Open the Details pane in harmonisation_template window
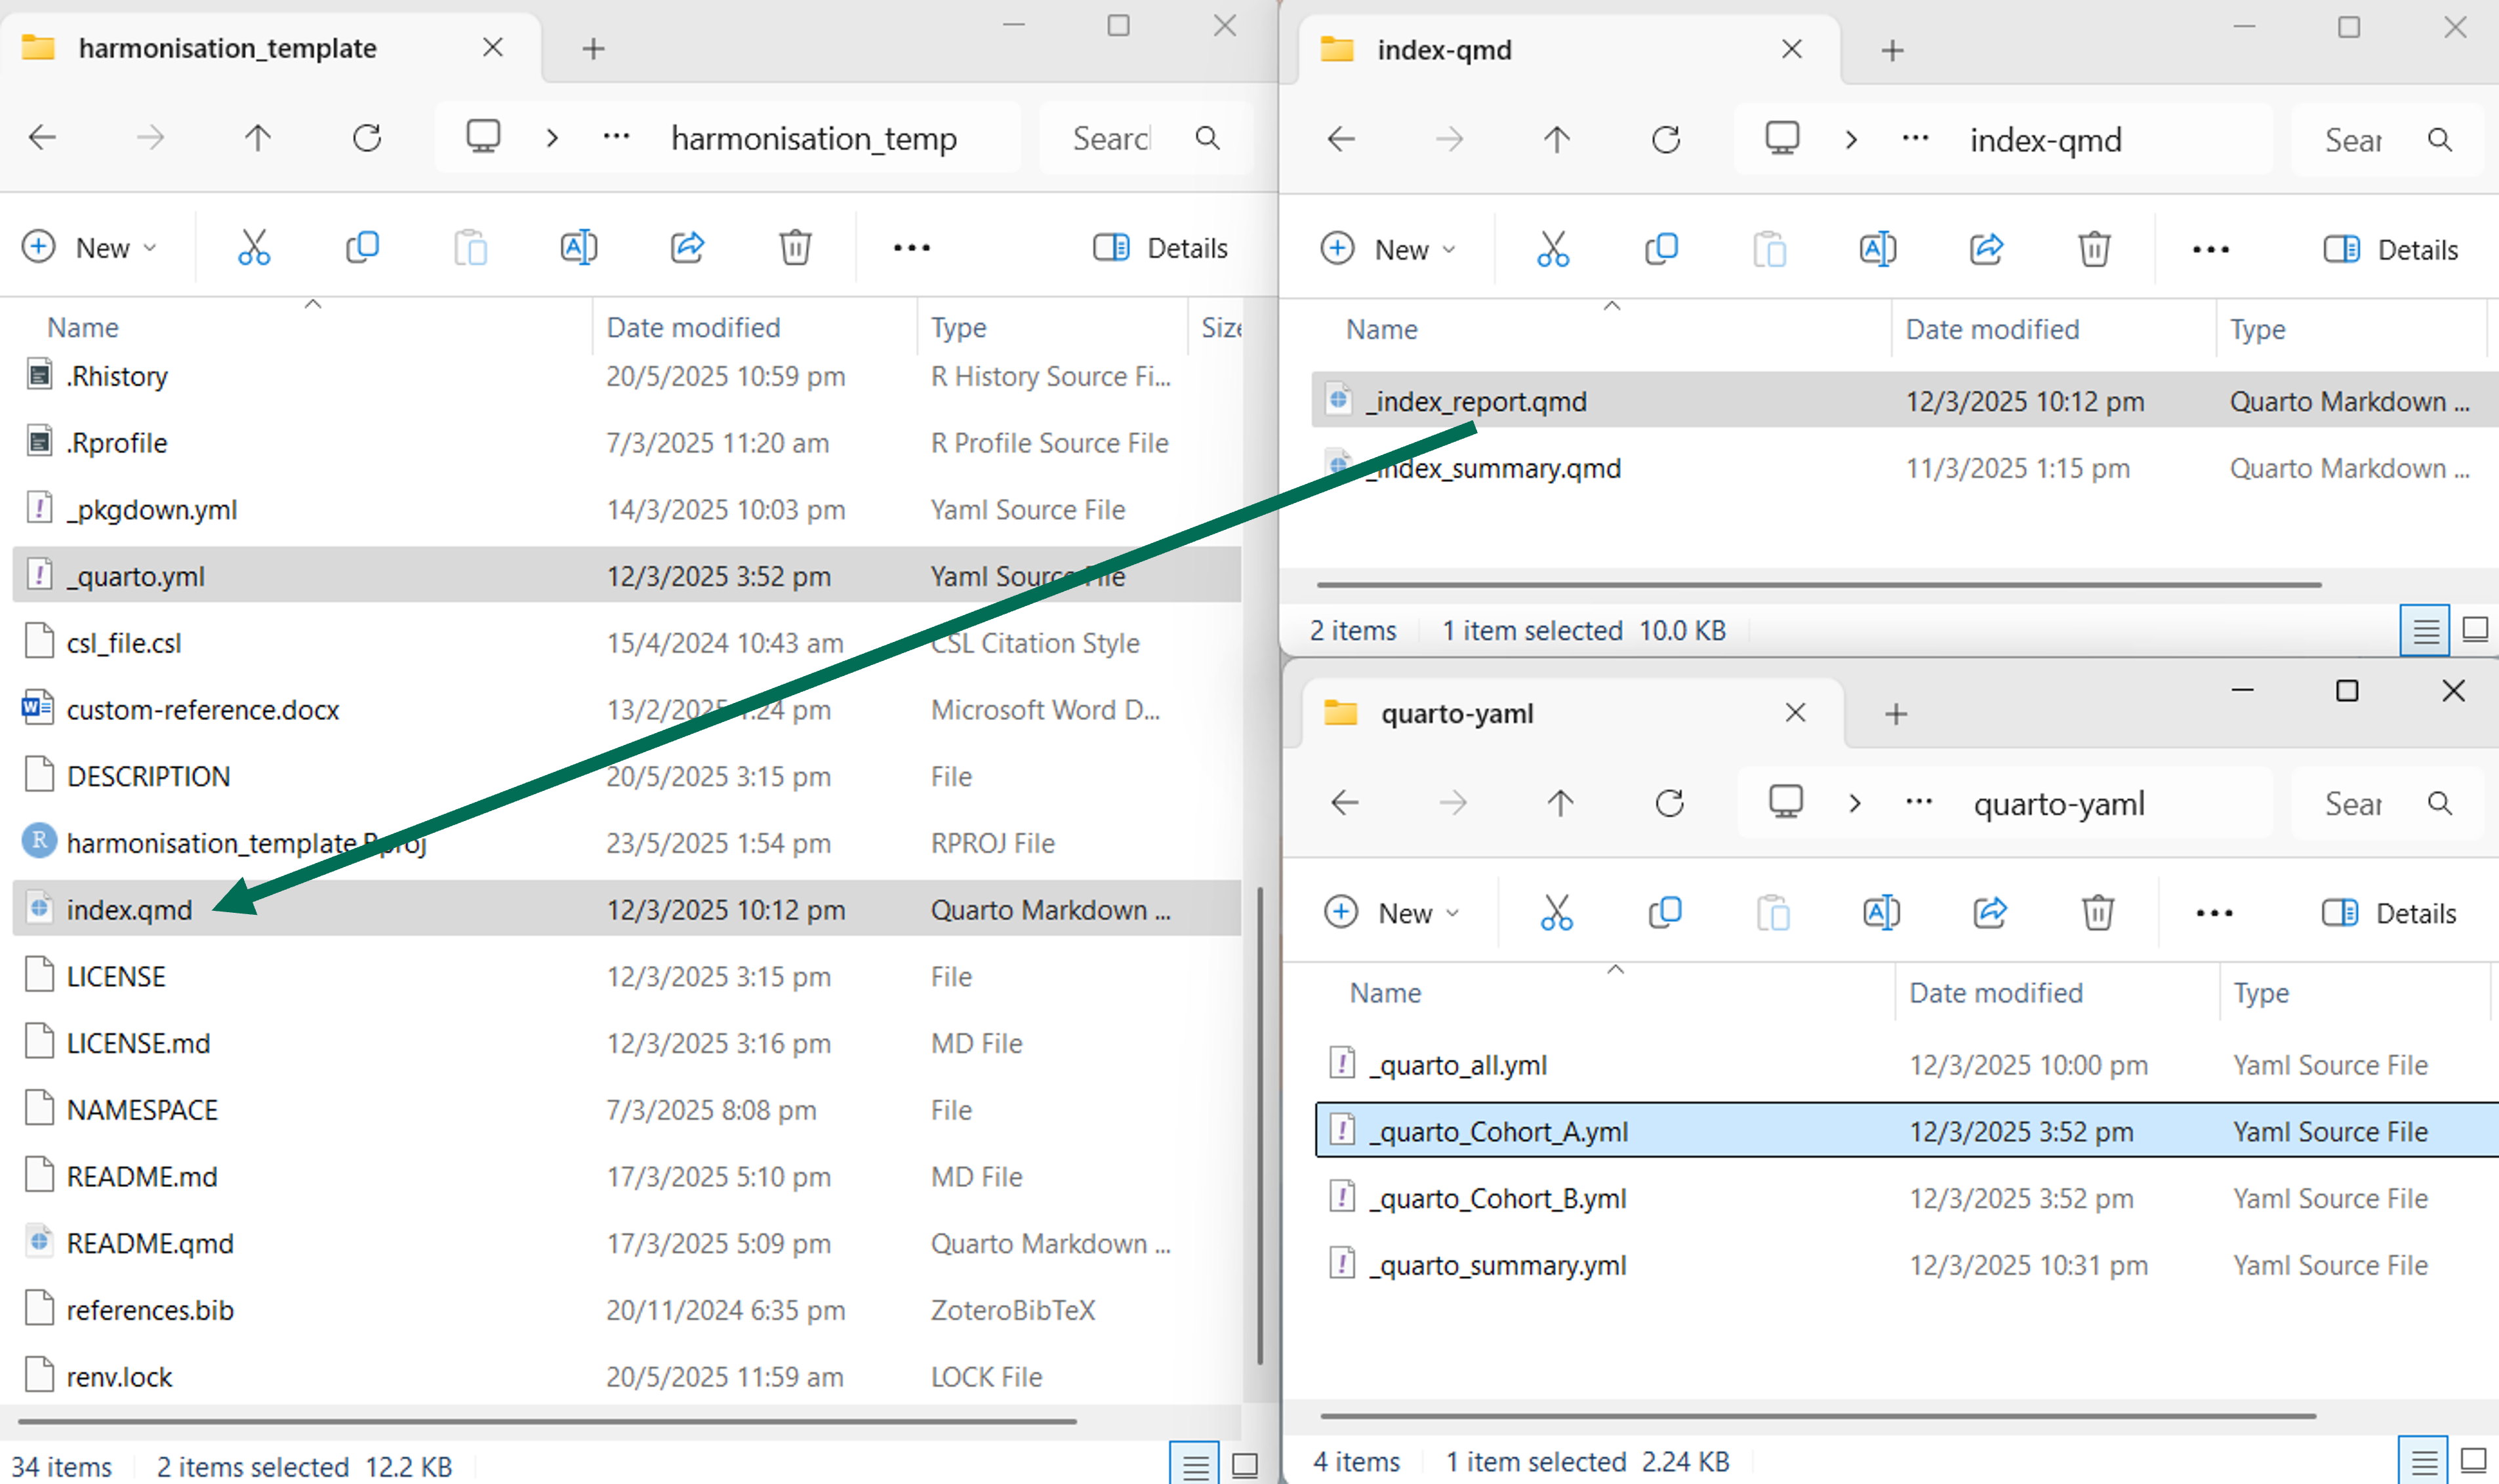The image size is (2499, 1484). click(1161, 247)
